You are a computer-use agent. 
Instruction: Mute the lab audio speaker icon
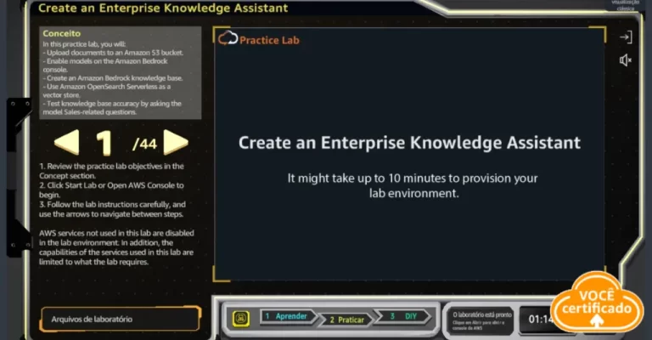[626, 60]
